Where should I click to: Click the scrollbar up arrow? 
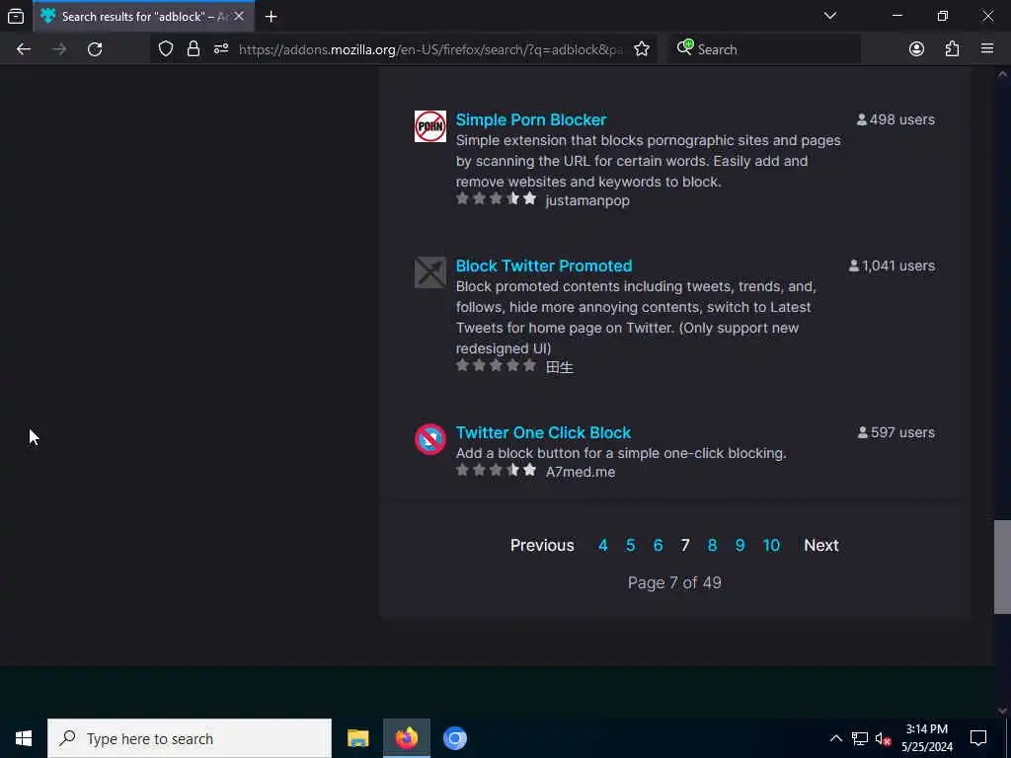click(1002, 75)
